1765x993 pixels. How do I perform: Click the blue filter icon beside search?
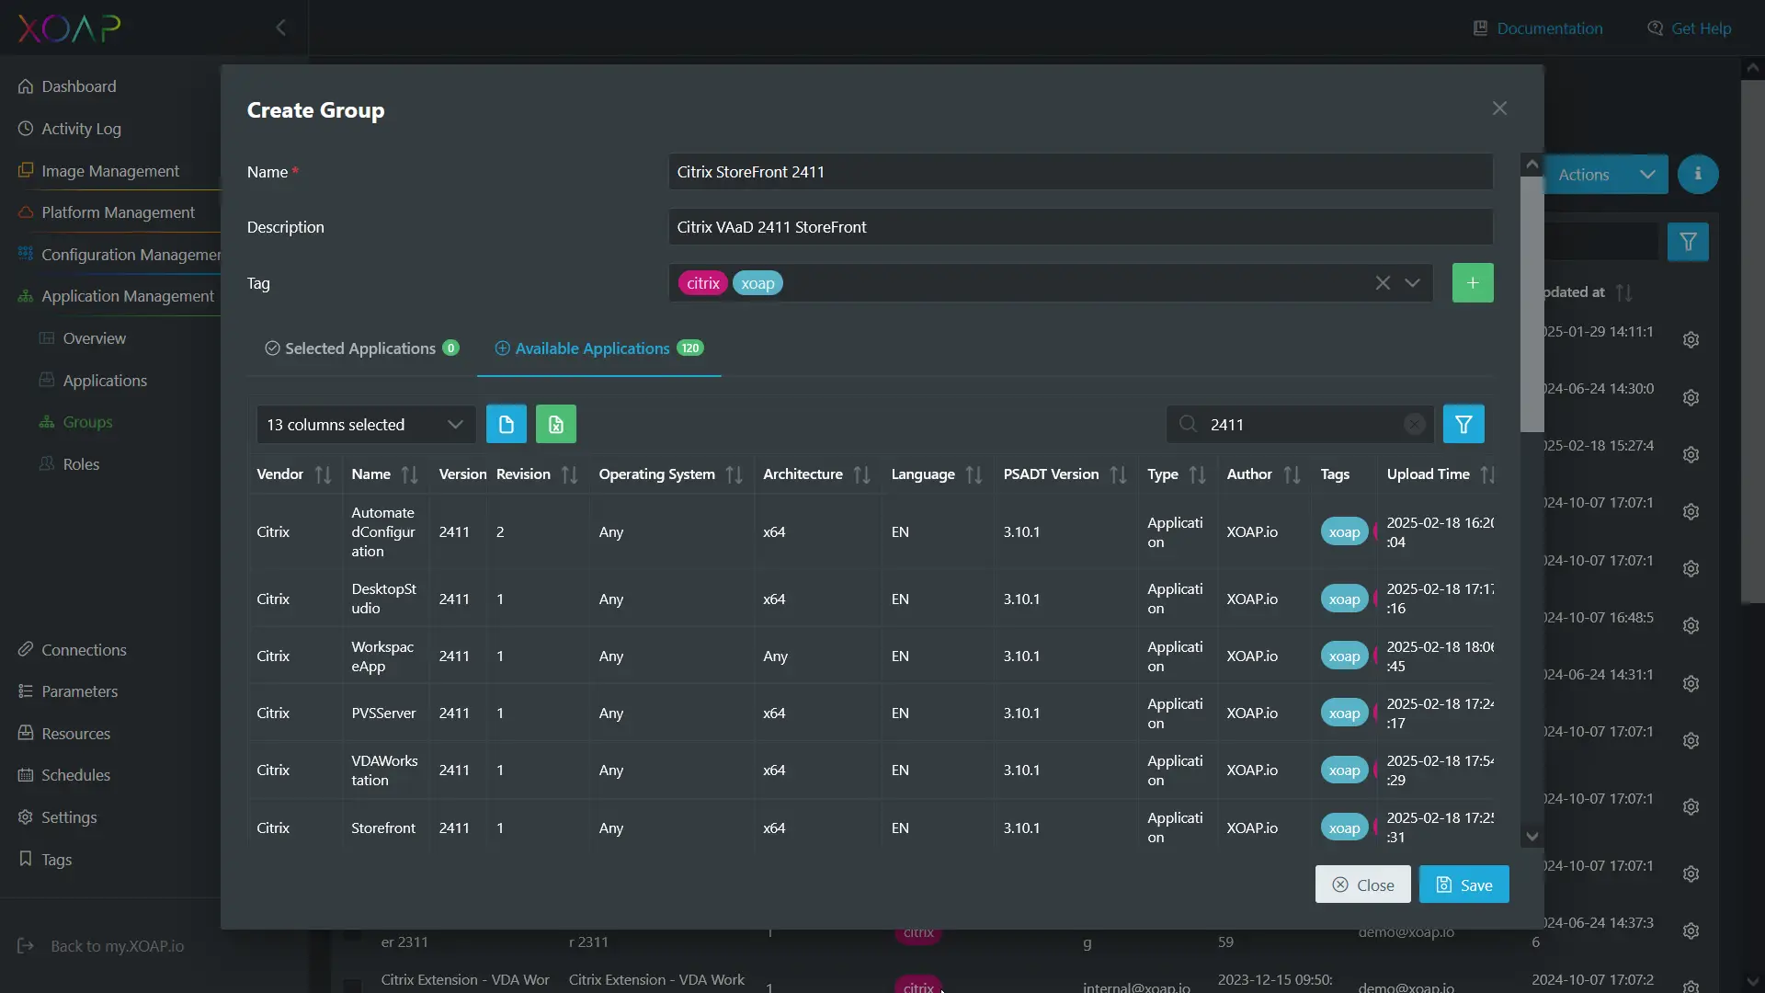pos(1463,424)
